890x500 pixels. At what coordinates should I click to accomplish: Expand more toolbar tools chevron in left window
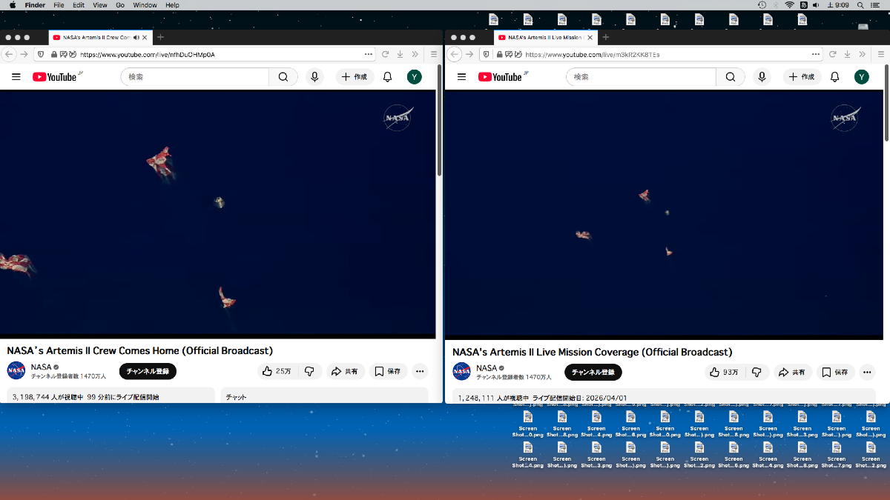pos(415,54)
